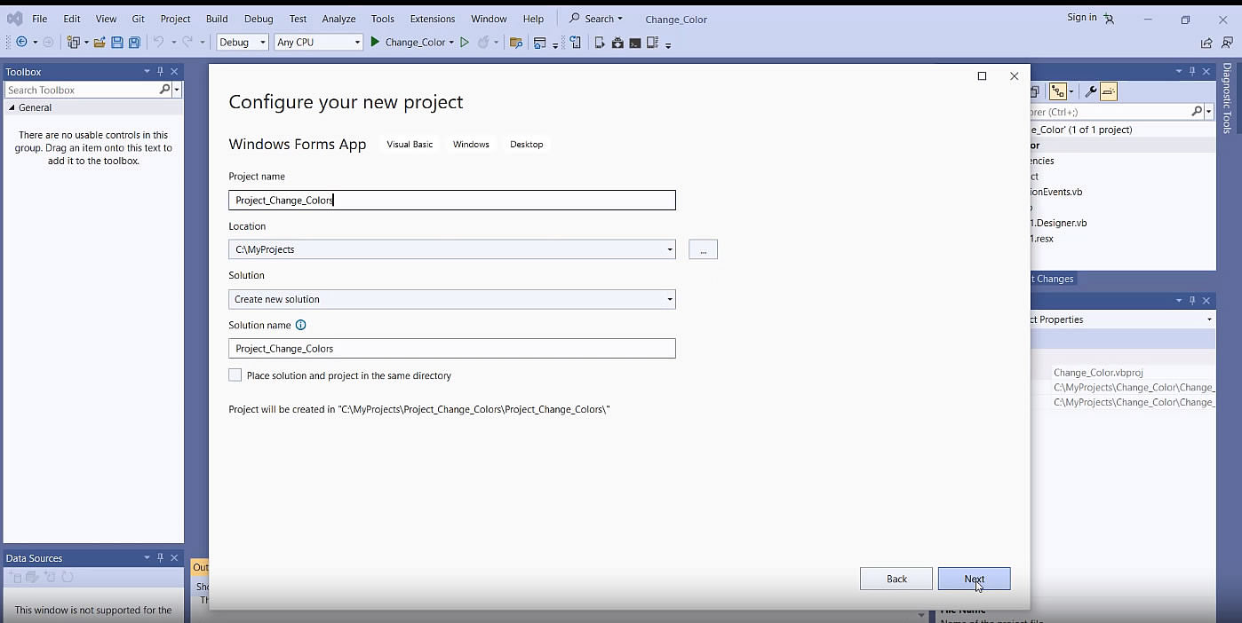Image resolution: width=1242 pixels, height=623 pixels.
Task: Click the green Start debugging arrow
Action: click(375, 42)
